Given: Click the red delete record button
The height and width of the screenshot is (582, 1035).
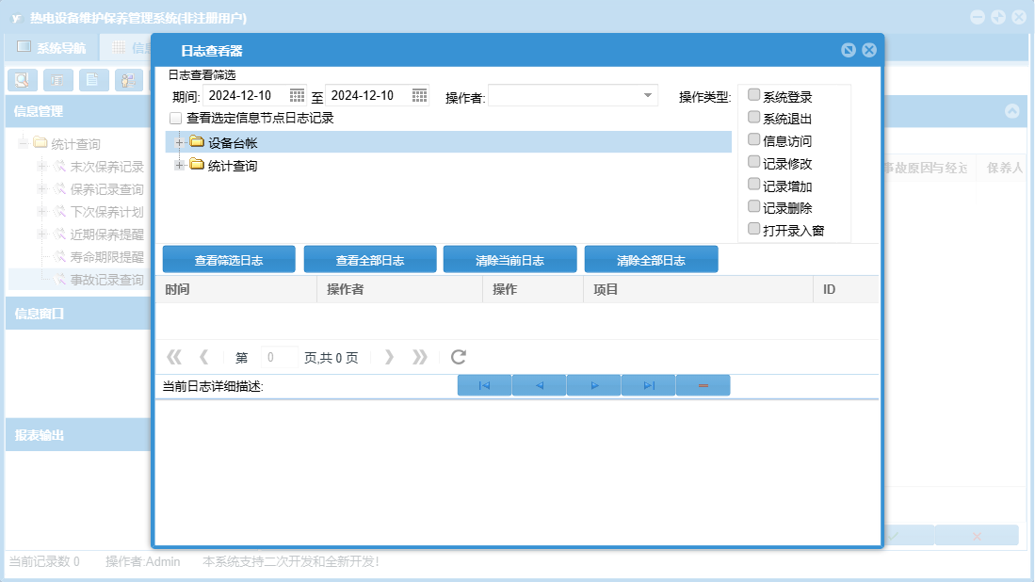Looking at the screenshot, I should pyautogui.click(x=703, y=385).
